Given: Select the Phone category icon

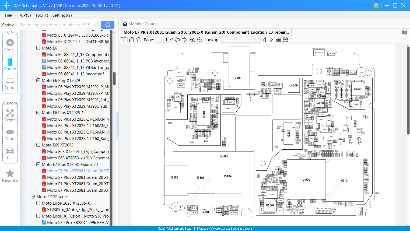Looking at the screenshot, I should coord(10,64).
